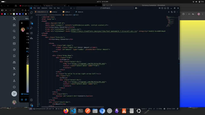Click the Port 5500 Live Server status item
The width and height of the screenshot is (205, 115).
[171, 109]
